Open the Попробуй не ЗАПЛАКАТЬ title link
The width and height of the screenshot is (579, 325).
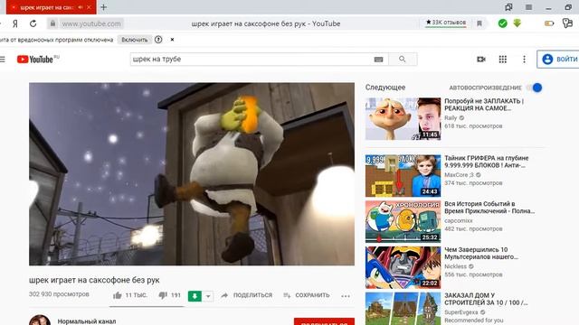pyautogui.click(x=484, y=105)
